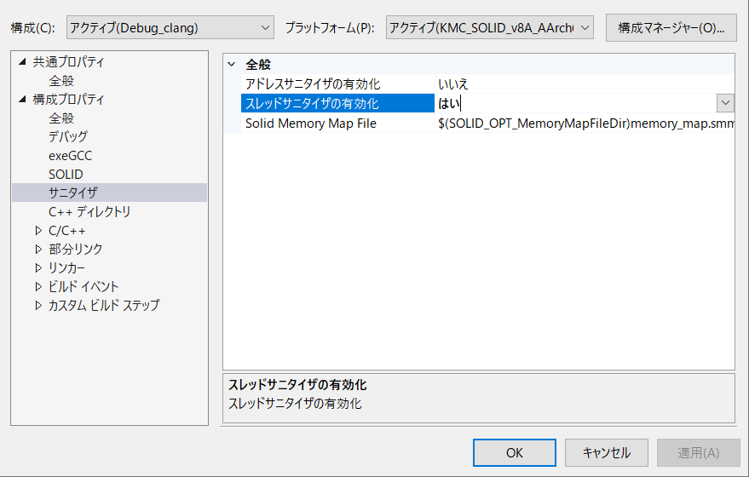The height and width of the screenshot is (477, 749).
Task: Expand the 部分リンク tree node arrow
Action: click(38, 250)
